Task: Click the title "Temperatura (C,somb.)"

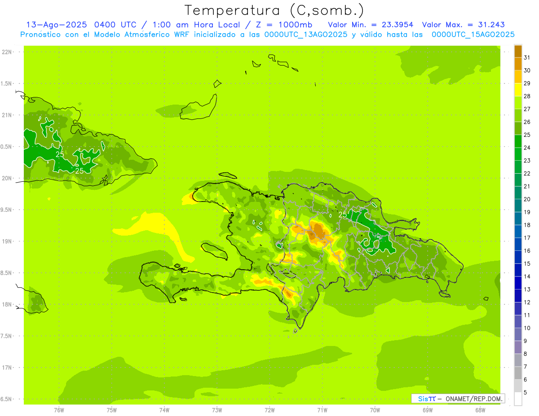Action: (x=274, y=10)
